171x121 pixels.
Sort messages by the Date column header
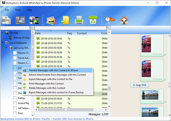[x=38, y=33]
